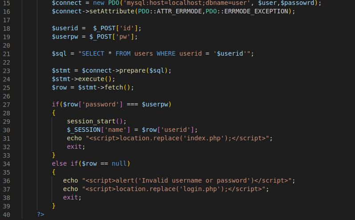The height and width of the screenshot is (220, 355).
Task: Click ERRMODE_EXCEPTION constant on line 16
Action: 256,11
